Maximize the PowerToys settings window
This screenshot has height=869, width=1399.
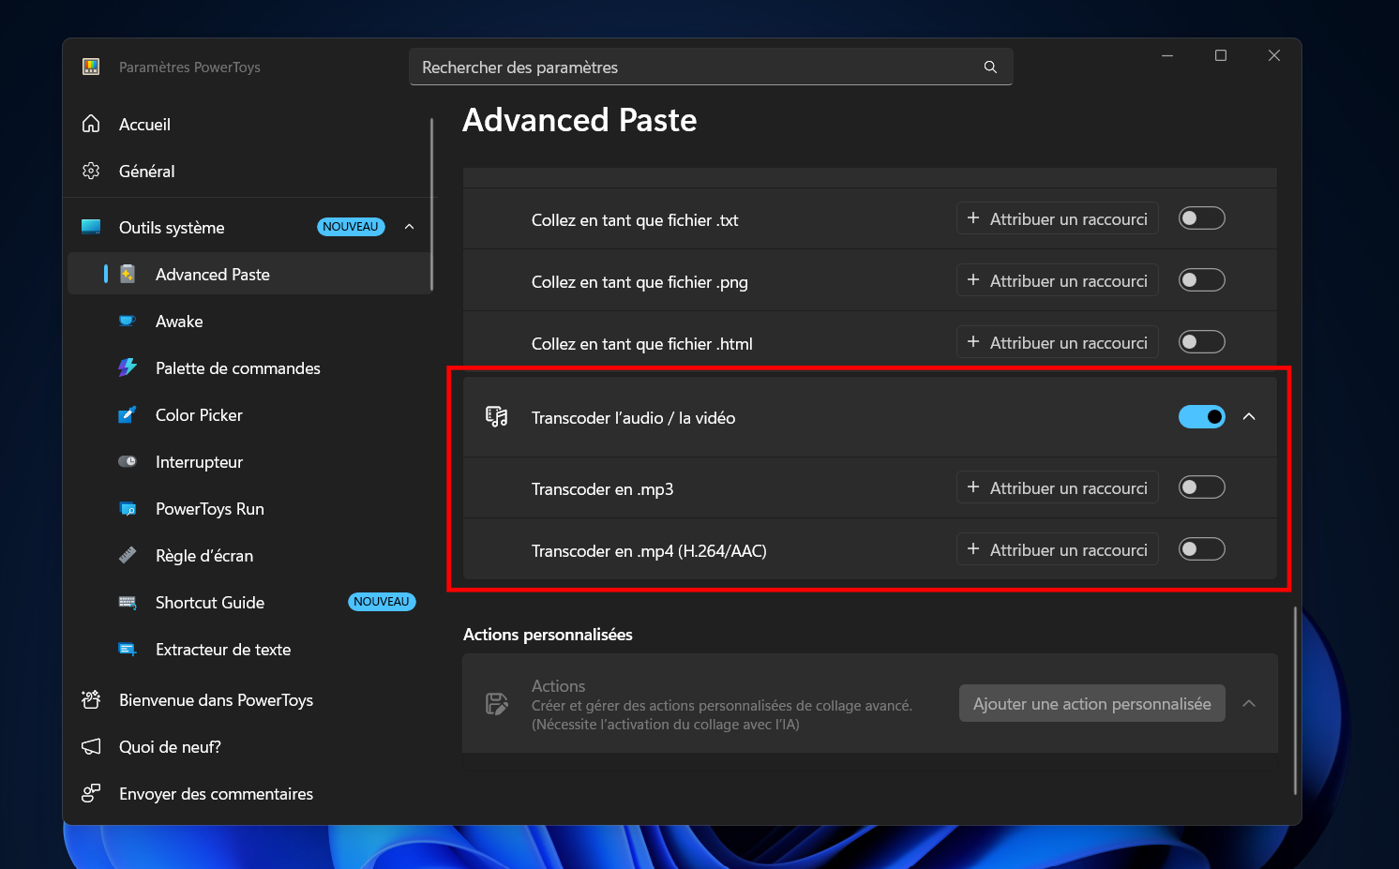(1221, 55)
